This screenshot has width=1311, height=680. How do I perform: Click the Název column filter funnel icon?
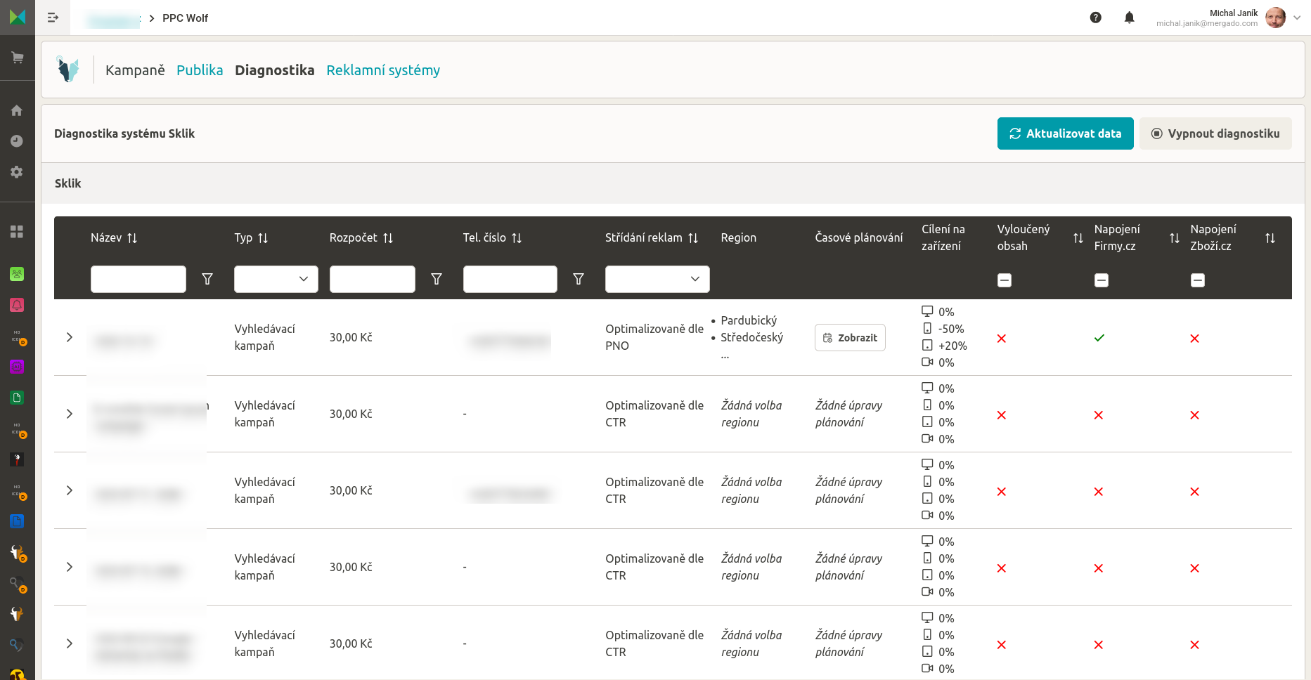[x=207, y=279]
